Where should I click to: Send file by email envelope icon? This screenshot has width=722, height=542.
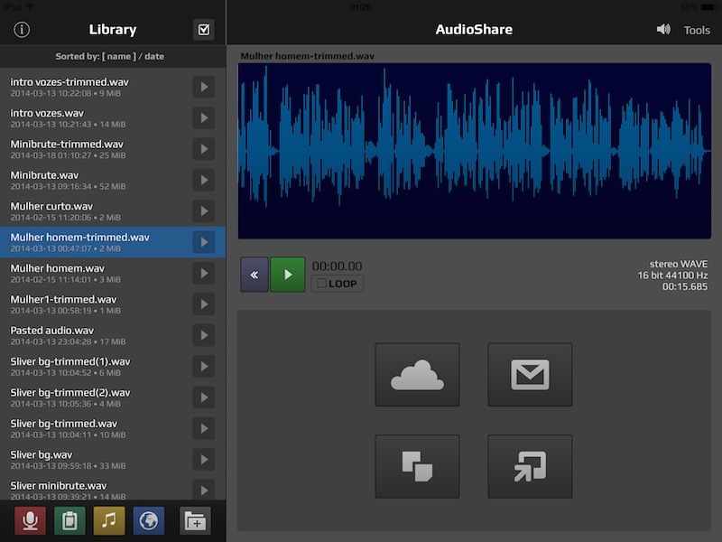coord(530,375)
